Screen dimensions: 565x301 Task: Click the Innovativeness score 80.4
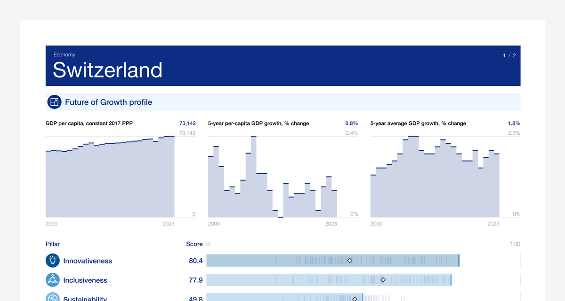click(x=195, y=261)
